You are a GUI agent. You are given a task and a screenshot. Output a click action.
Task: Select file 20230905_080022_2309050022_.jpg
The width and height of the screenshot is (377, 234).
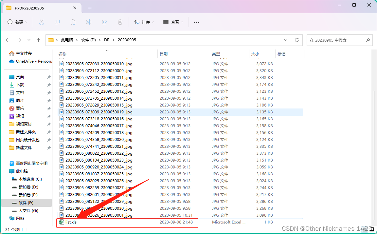tap(99, 153)
